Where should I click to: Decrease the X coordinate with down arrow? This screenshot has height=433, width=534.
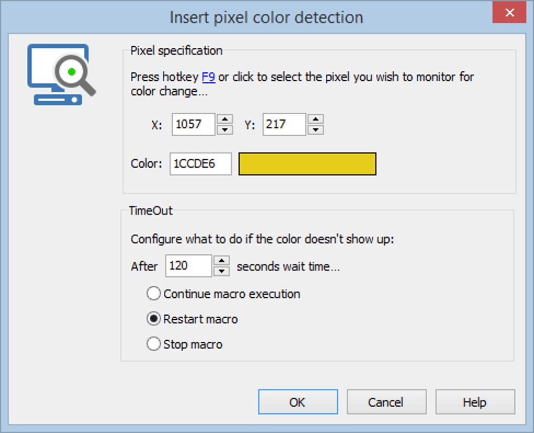point(225,129)
